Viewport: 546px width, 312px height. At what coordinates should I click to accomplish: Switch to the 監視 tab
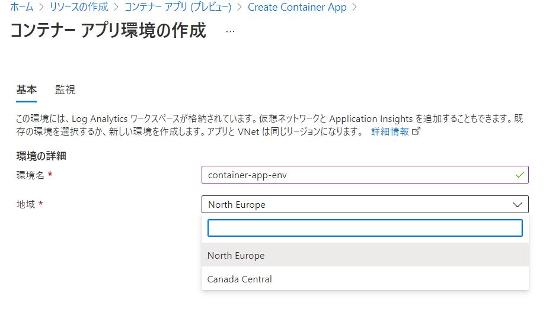tap(65, 90)
